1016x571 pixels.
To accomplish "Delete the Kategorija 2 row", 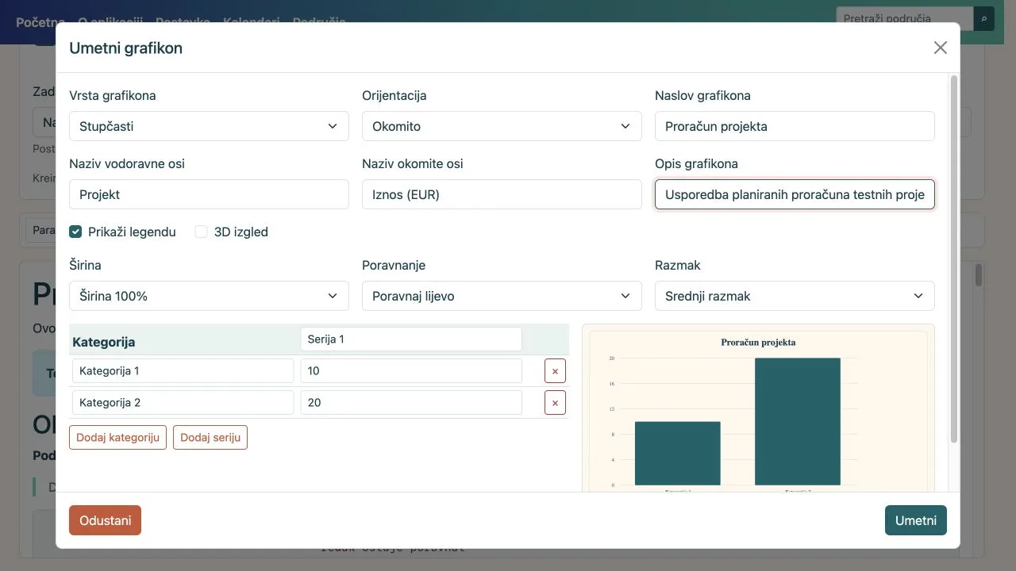I will (x=555, y=403).
